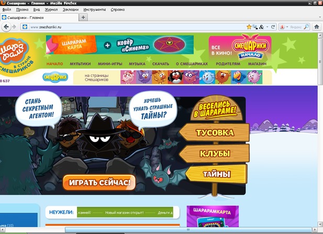Open the Журнал menu

click(51, 9)
